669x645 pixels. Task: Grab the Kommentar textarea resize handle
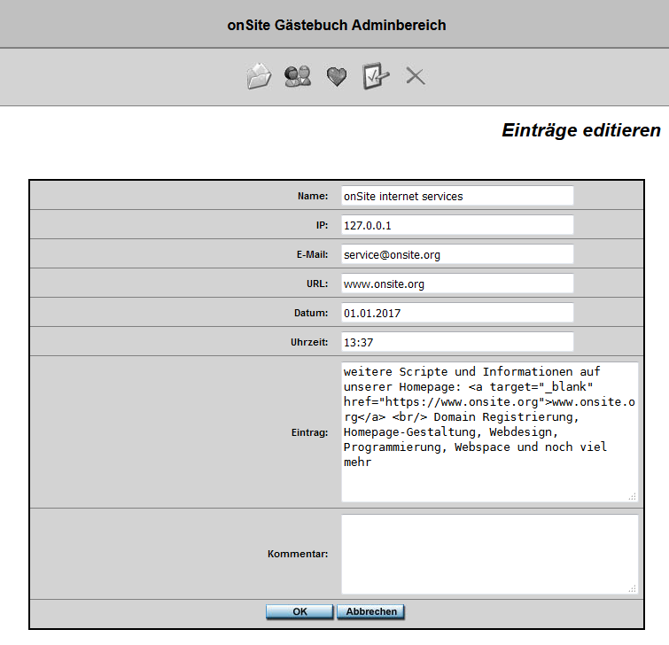(633, 588)
